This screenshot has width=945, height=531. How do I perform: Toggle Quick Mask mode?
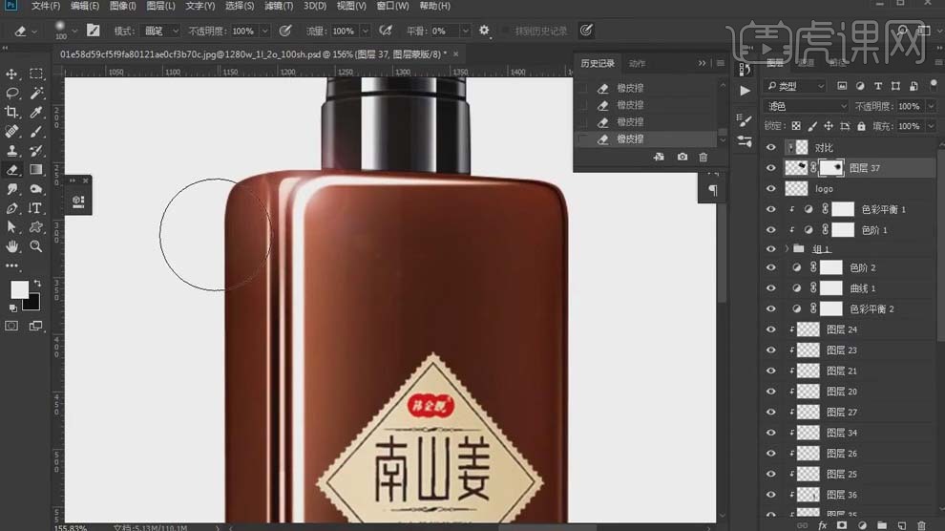(x=11, y=326)
